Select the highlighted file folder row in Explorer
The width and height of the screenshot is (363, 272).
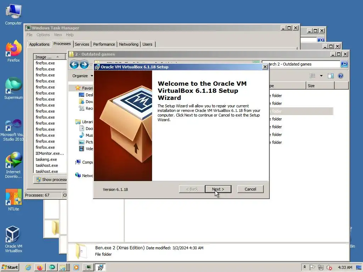301,111
